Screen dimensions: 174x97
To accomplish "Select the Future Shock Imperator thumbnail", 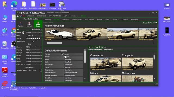I will (123, 34).
